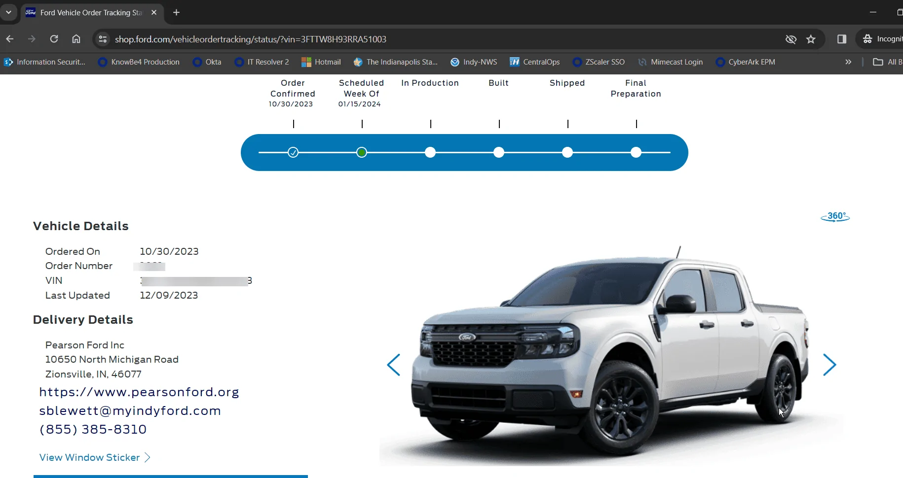This screenshot has width=903, height=478.
Task: Close the Ford Vehicle Order Tracking tab
Action: coord(154,12)
